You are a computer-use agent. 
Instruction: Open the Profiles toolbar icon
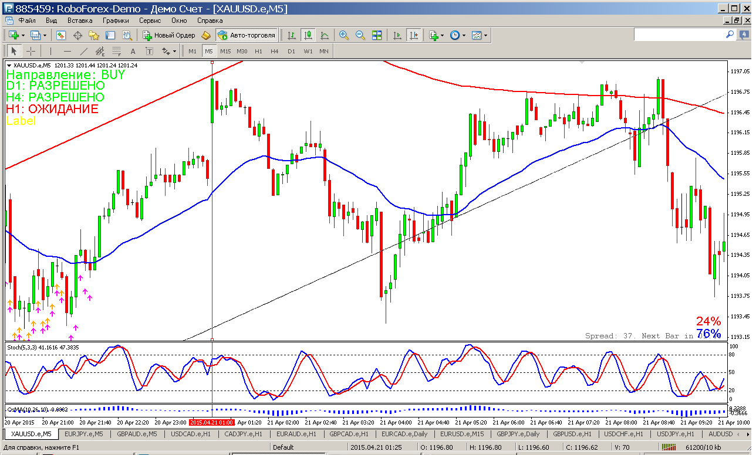35,35
